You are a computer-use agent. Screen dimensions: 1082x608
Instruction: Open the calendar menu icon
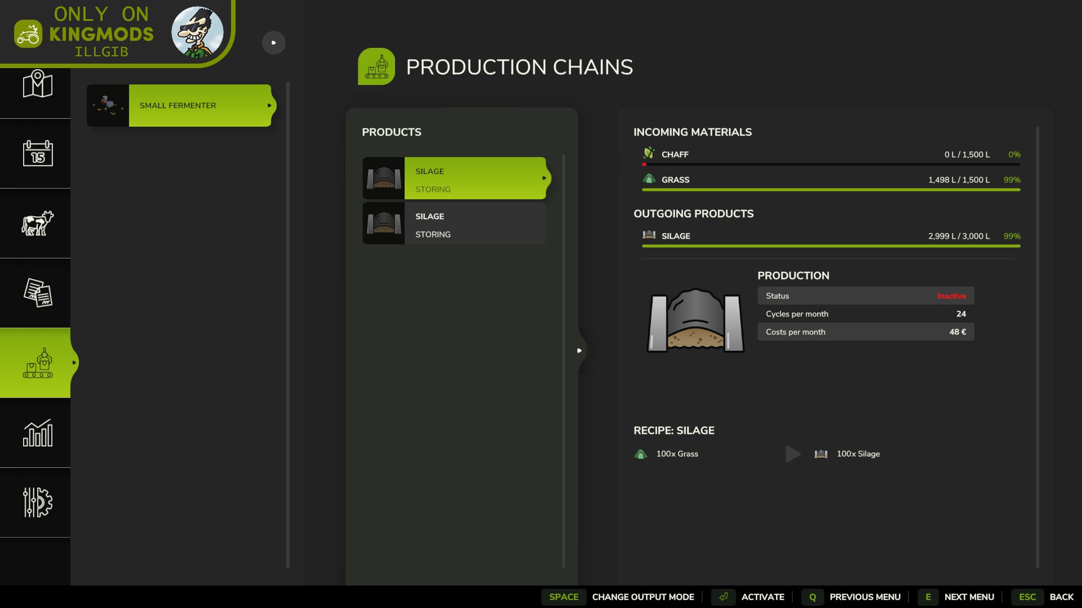coord(37,153)
